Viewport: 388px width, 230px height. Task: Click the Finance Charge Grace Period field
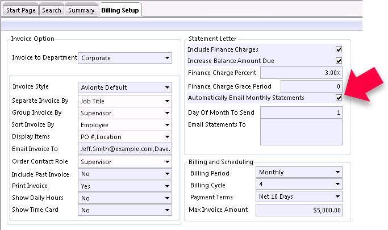point(311,86)
